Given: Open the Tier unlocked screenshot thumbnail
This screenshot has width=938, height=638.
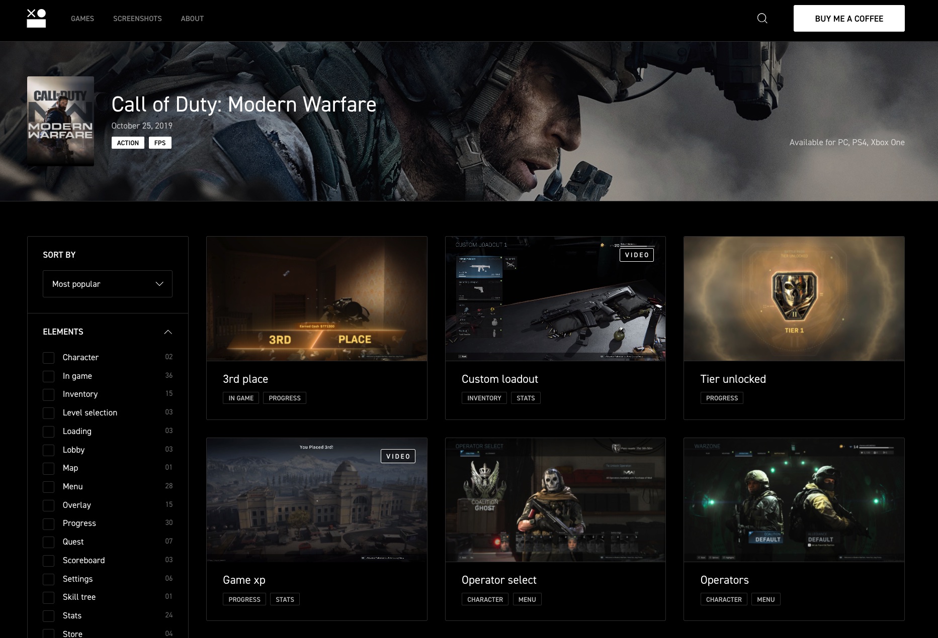Looking at the screenshot, I should [794, 299].
